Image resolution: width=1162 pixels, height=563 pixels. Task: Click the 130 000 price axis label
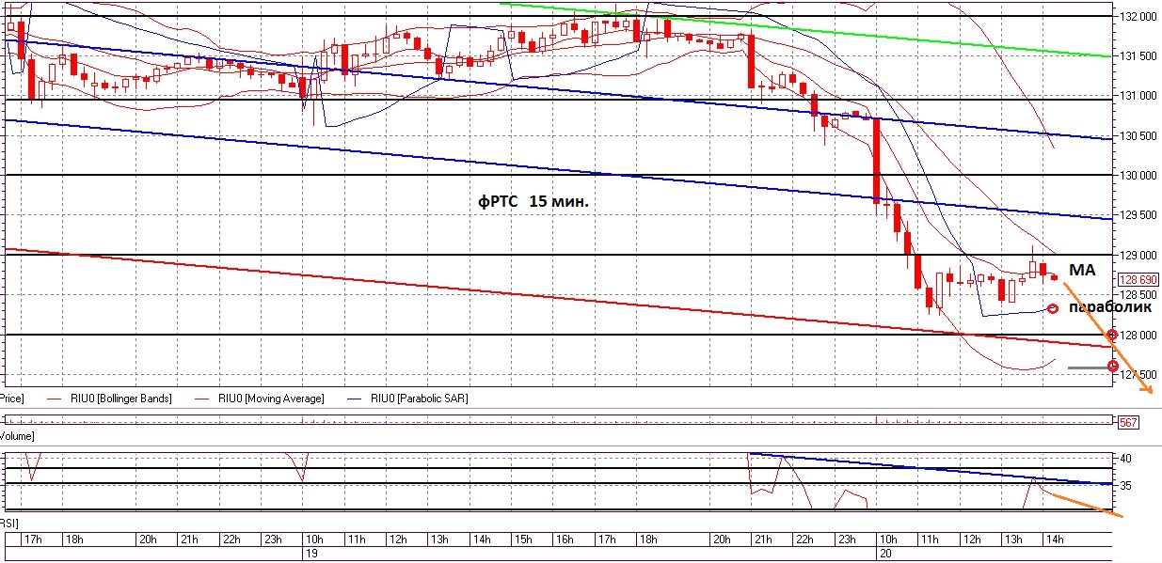click(x=1139, y=176)
